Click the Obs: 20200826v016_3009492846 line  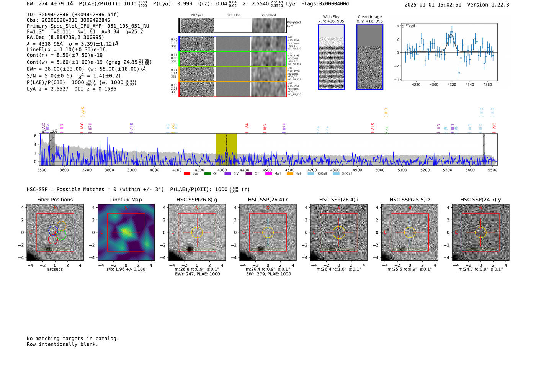(x=69, y=20)
